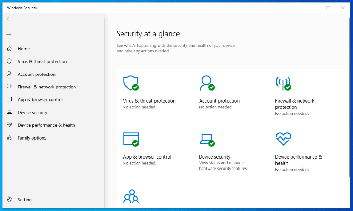This screenshot has height=211, width=353.
Task: Click the Settings gear icon
Action: (9, 199)
